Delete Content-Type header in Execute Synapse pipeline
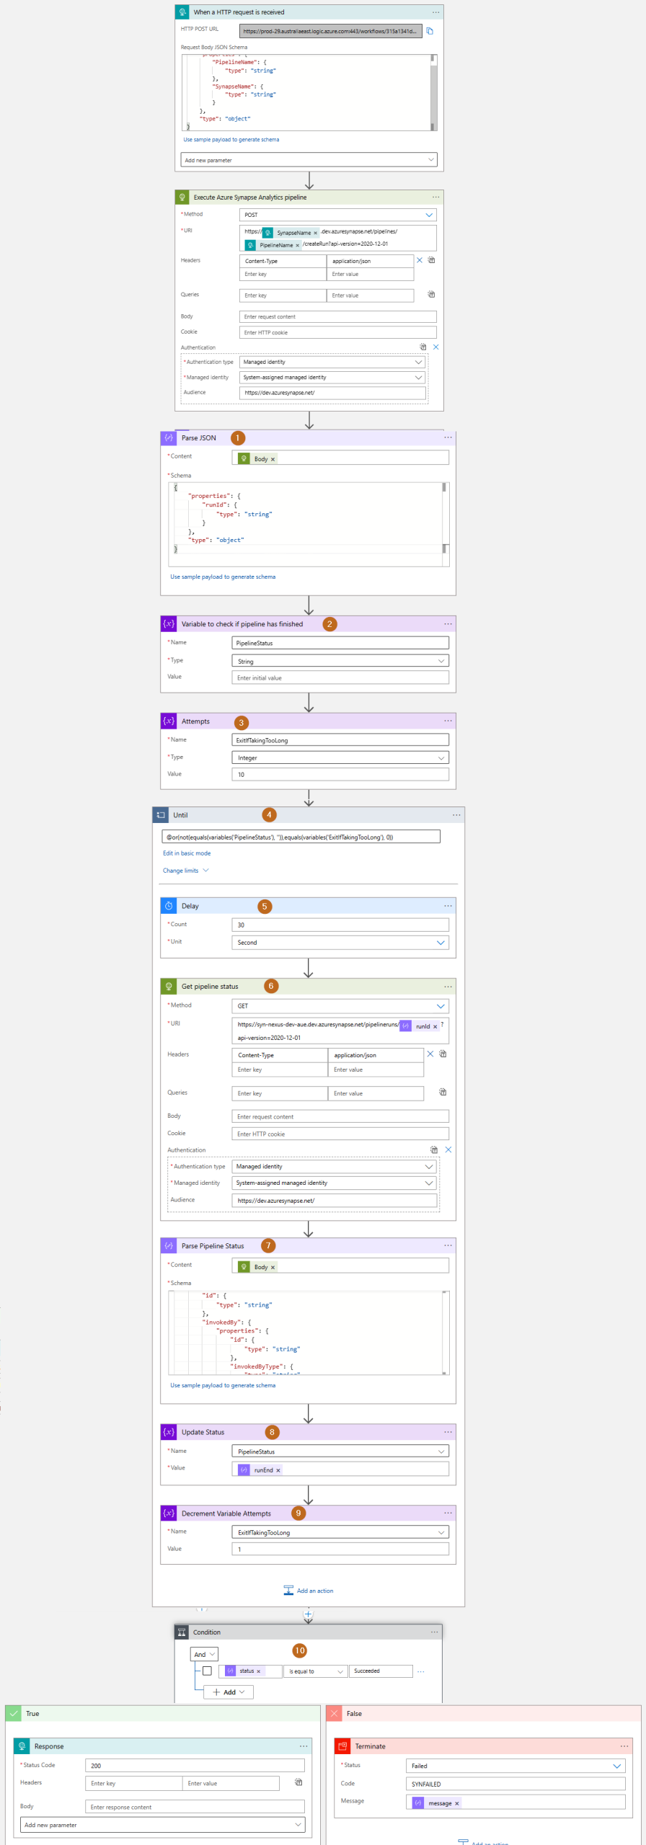This screenshot has height=1845, width=646. 420,260
